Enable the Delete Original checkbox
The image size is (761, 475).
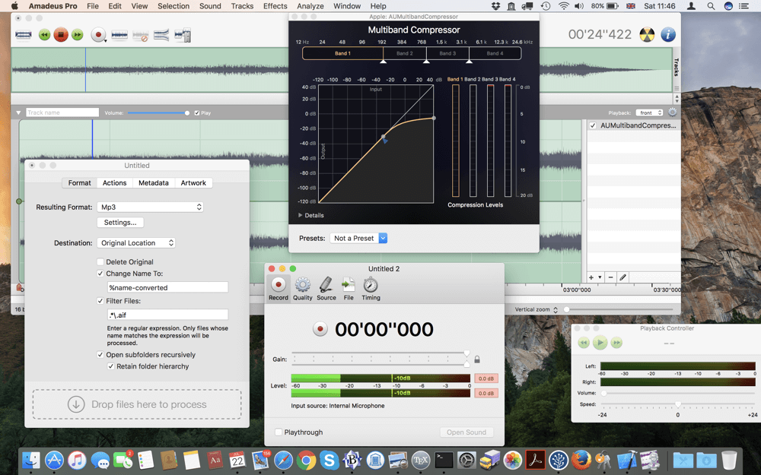100,261
